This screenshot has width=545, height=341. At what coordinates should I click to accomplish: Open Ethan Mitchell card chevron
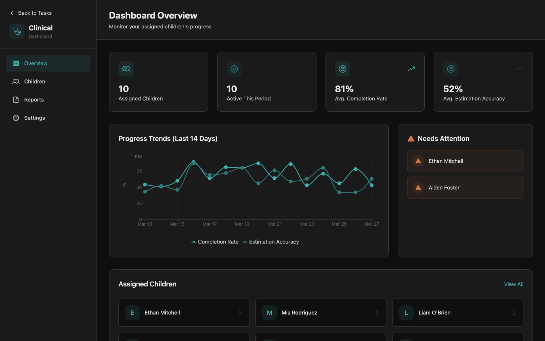[240, 313]
